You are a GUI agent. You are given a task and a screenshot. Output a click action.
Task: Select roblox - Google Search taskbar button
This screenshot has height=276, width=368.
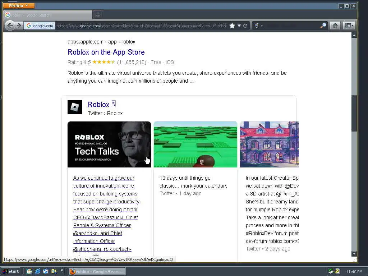(97, 272)
